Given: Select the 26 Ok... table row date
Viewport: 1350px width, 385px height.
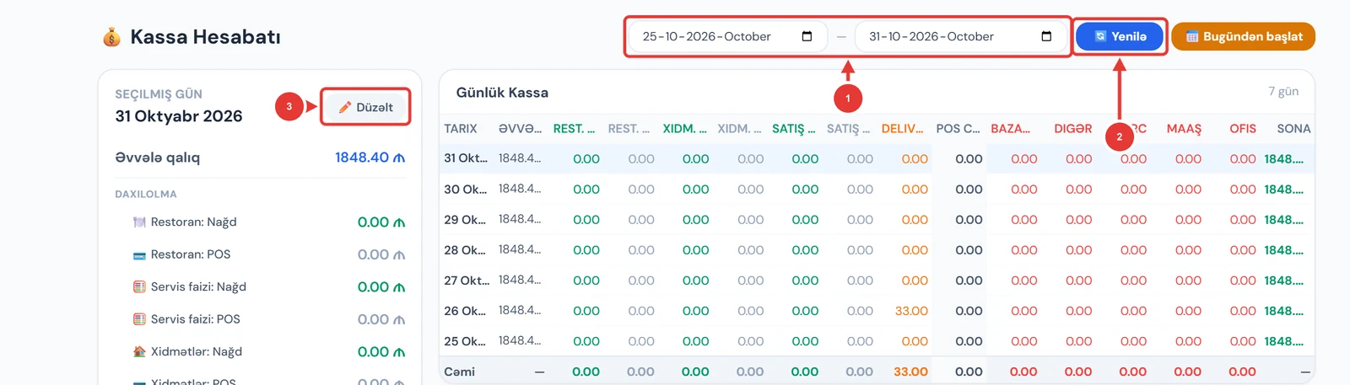Looking at the screenshot, I should [466, 310].
